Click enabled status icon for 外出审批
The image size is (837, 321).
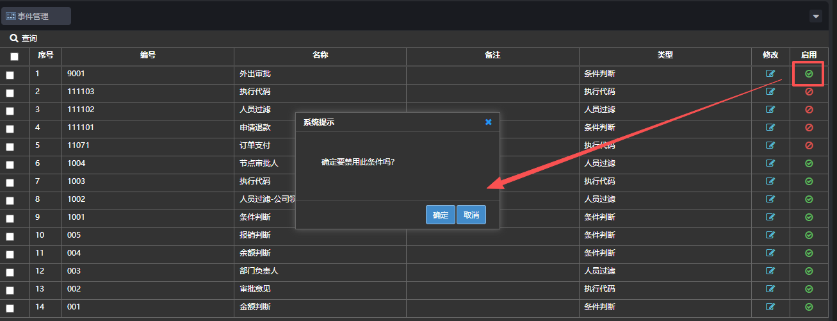tap(809, 74)
